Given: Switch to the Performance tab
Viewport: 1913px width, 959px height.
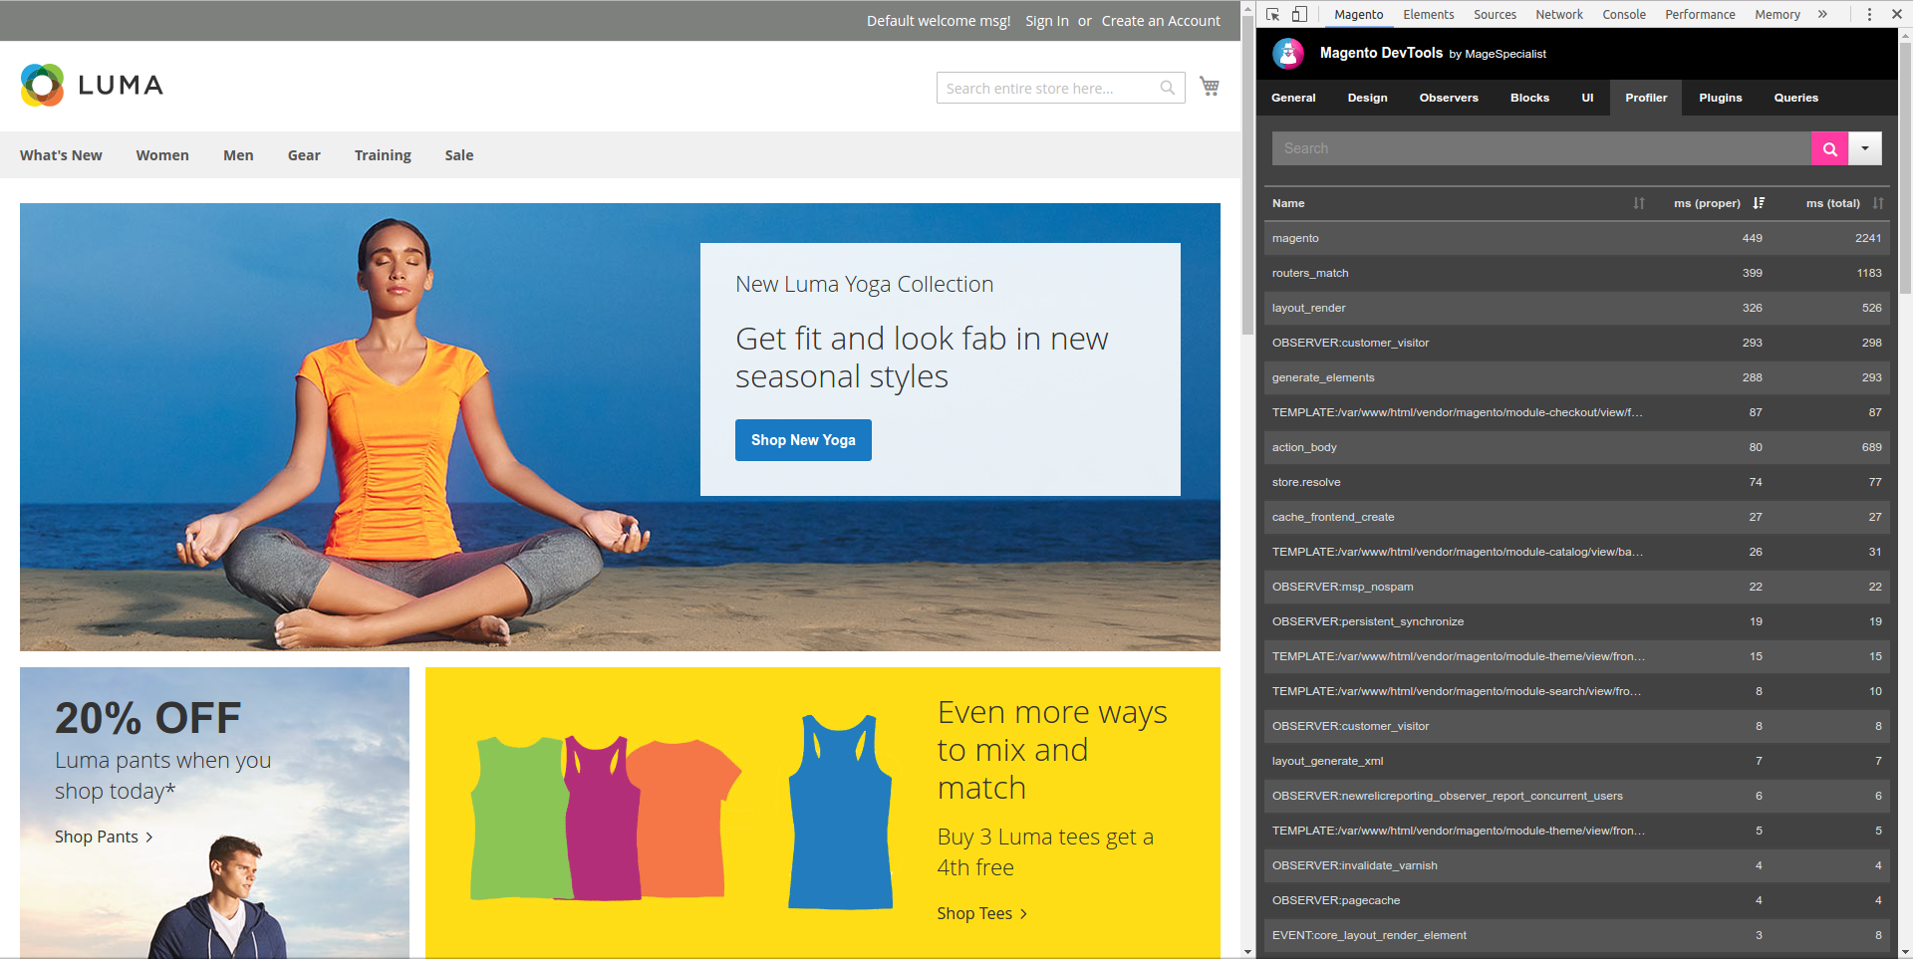Looking at the screenshot, I should click(1700, 14).
